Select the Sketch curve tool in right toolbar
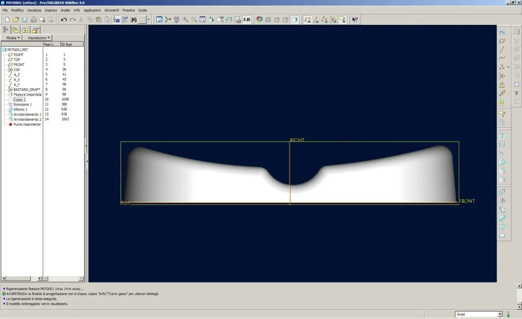This screenshot has width=522, height=319. click(502, 32)
